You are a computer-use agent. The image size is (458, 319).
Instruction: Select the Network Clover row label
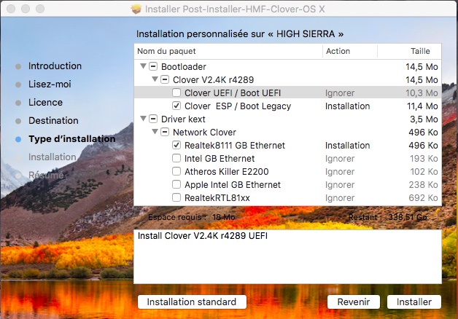[x=204, y=133]
